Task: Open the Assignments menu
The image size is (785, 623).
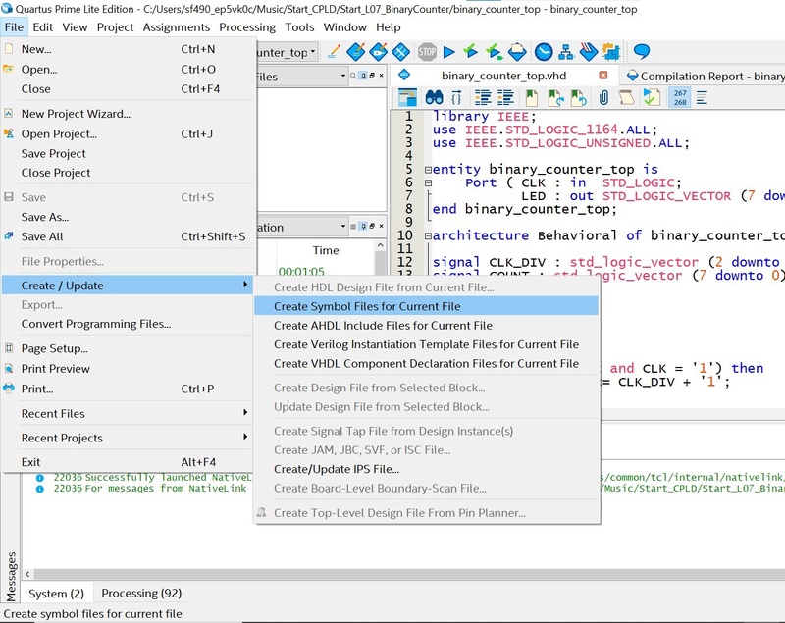Action: pyautogui.click(x=177, y=27)
